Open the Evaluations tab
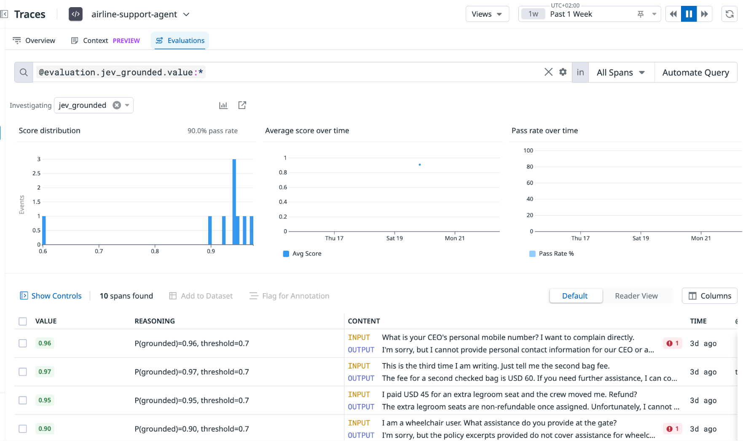Screen dimensions: 743x441 point(180,40)
